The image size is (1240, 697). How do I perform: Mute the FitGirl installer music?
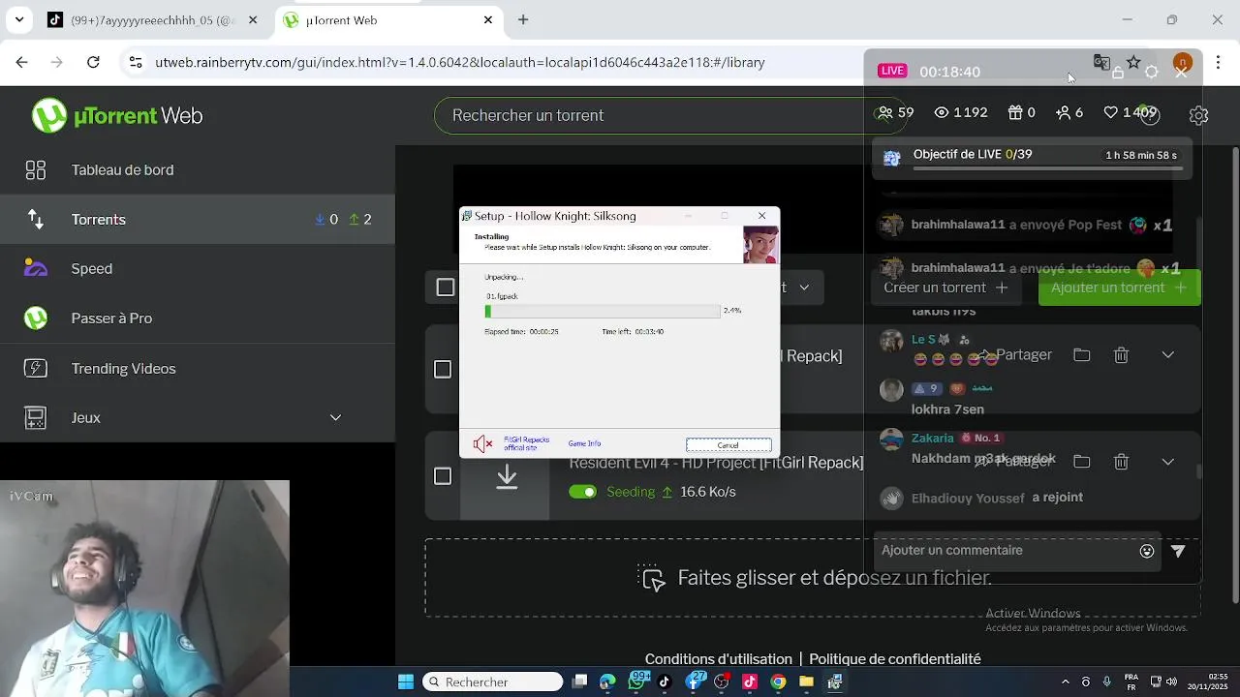click(x=482, y=443)
